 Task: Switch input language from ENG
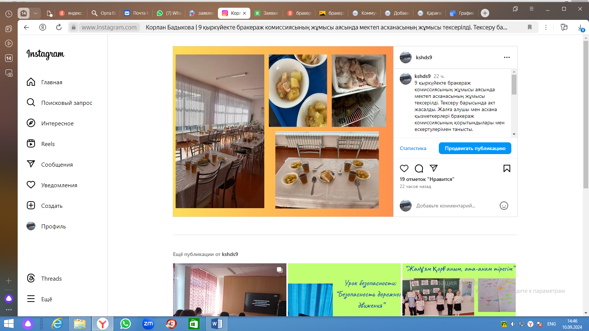tap(551, 324)
